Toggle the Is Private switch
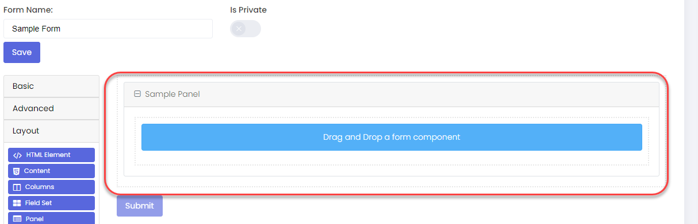Screen dimensions: 698x224 246,29
